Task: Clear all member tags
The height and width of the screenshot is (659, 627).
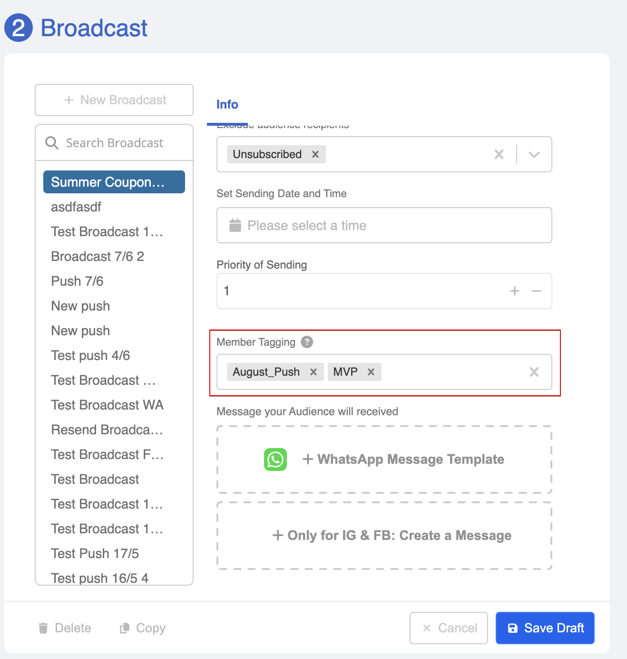Action: click(x=534, y=372)
